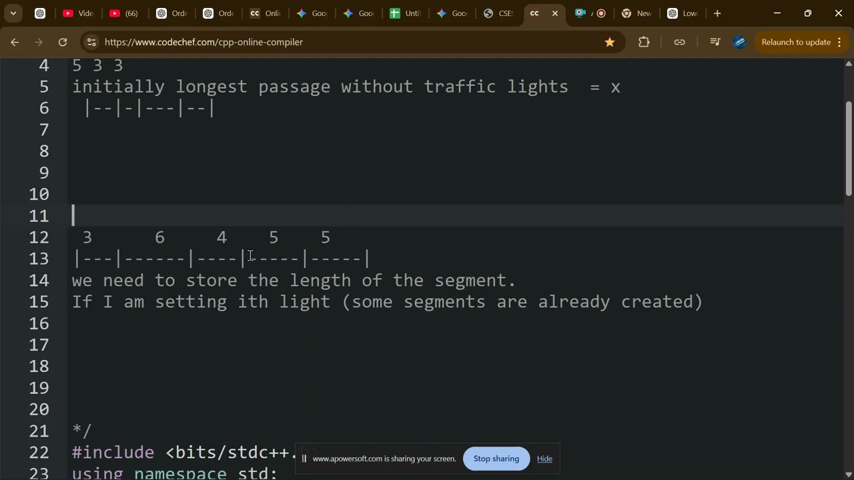Click the sharing bar drag handle icon
Viewport: 854px width, 480px height.
304,459
